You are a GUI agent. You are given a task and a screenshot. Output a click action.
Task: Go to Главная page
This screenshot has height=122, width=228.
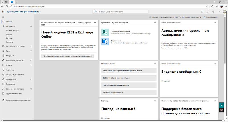tap(9, 22)
